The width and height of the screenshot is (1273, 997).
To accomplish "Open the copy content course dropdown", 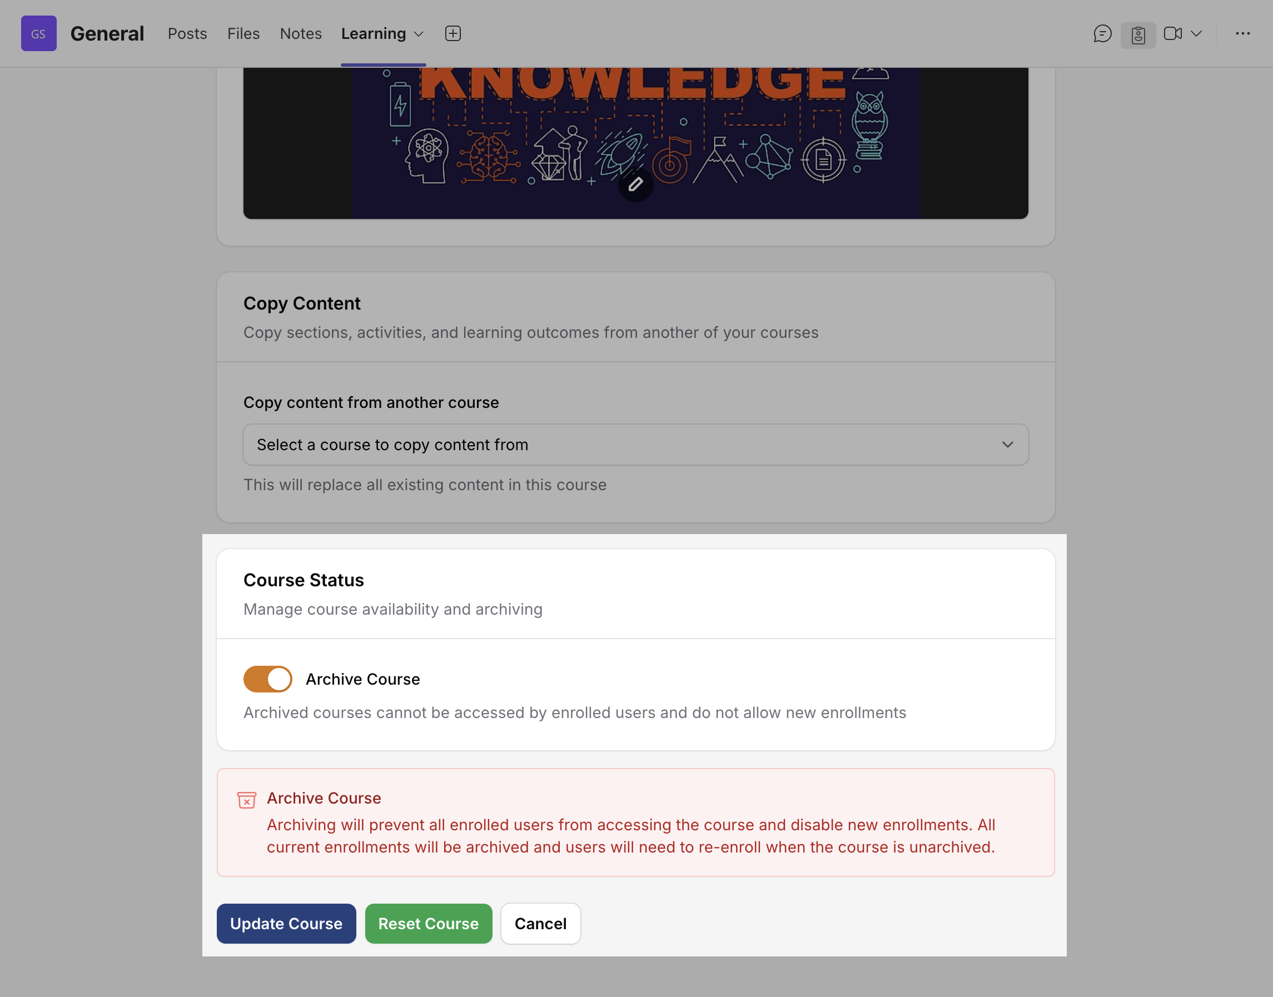I will click(x=635, y=445).
